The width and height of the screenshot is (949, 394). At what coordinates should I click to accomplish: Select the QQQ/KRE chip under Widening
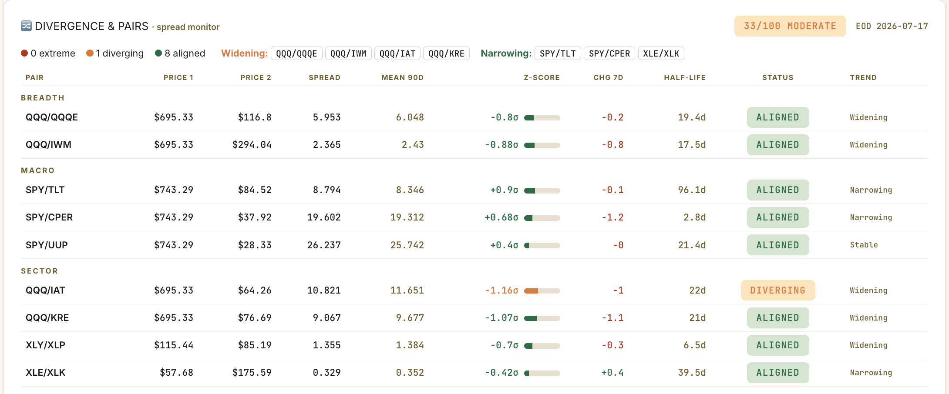[446, 53]
